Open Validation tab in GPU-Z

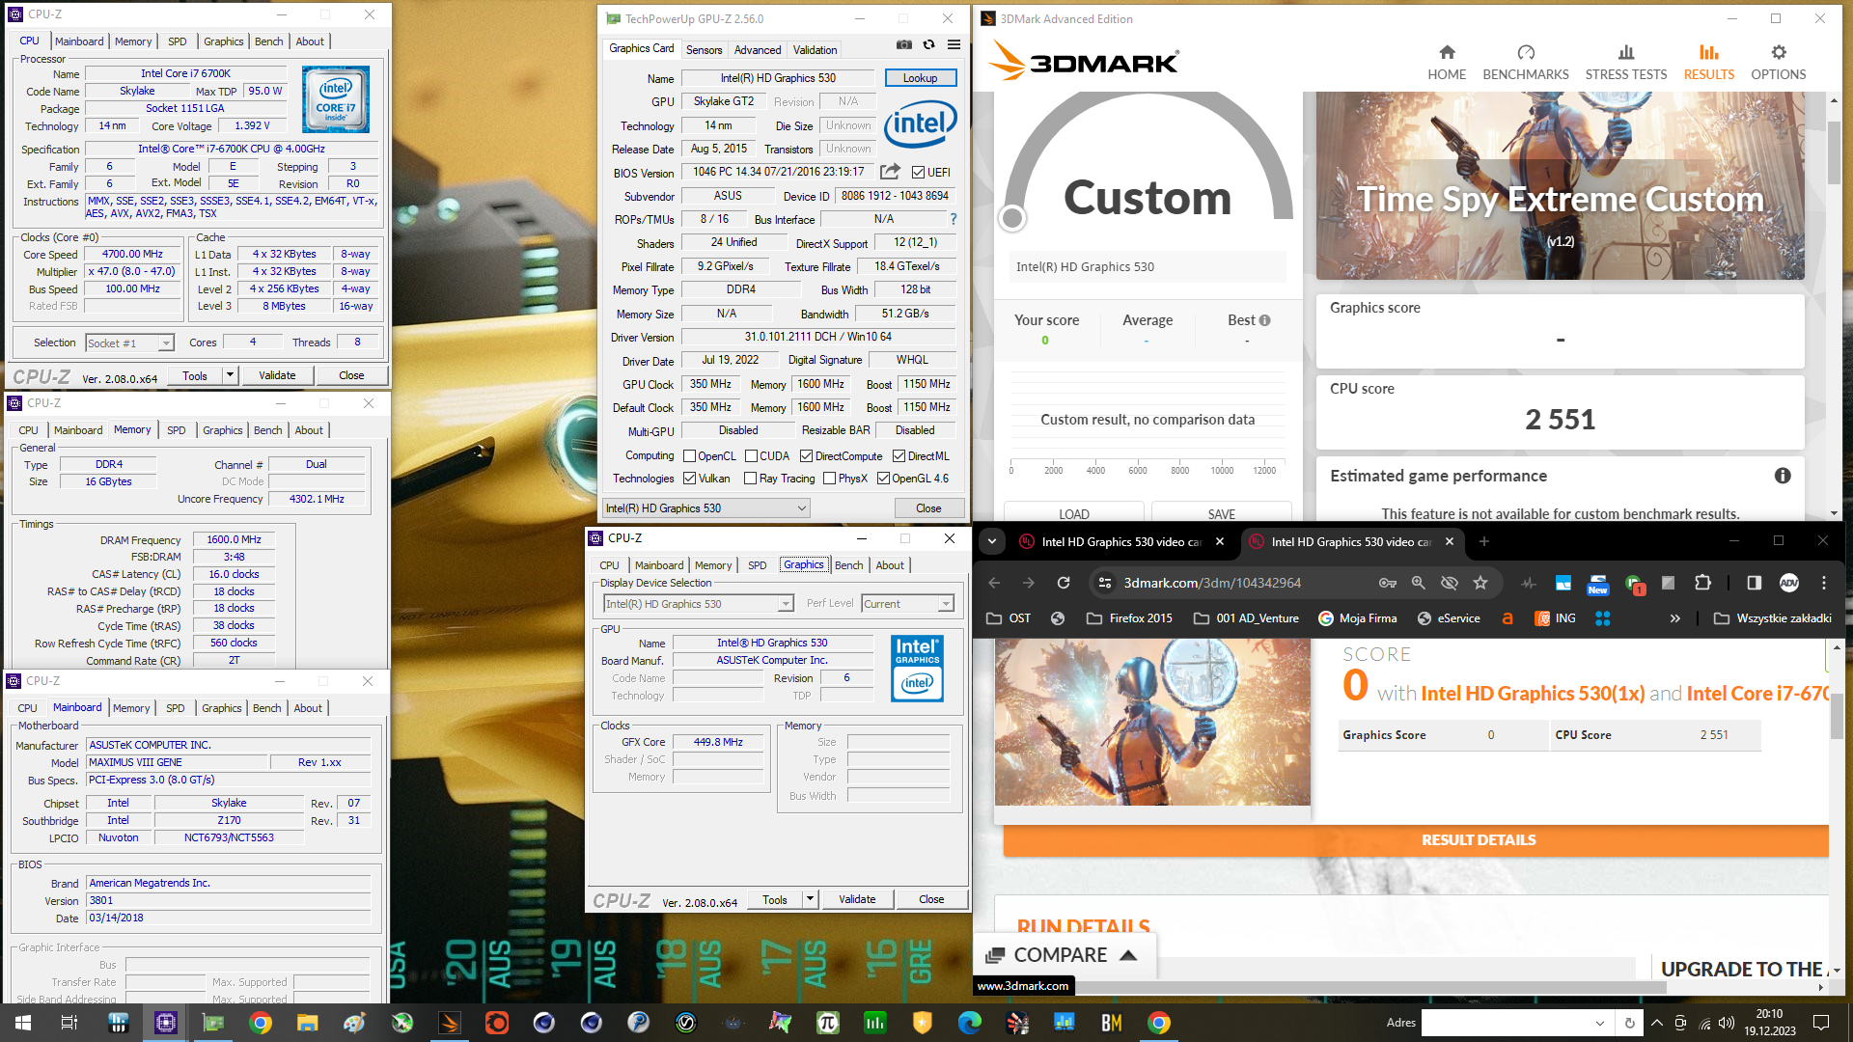815,50
